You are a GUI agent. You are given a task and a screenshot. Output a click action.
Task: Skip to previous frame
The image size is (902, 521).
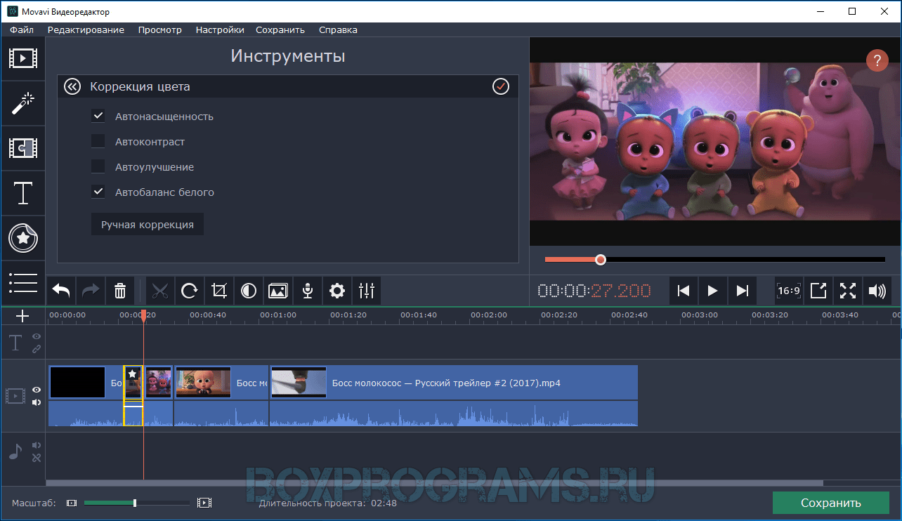684,290
